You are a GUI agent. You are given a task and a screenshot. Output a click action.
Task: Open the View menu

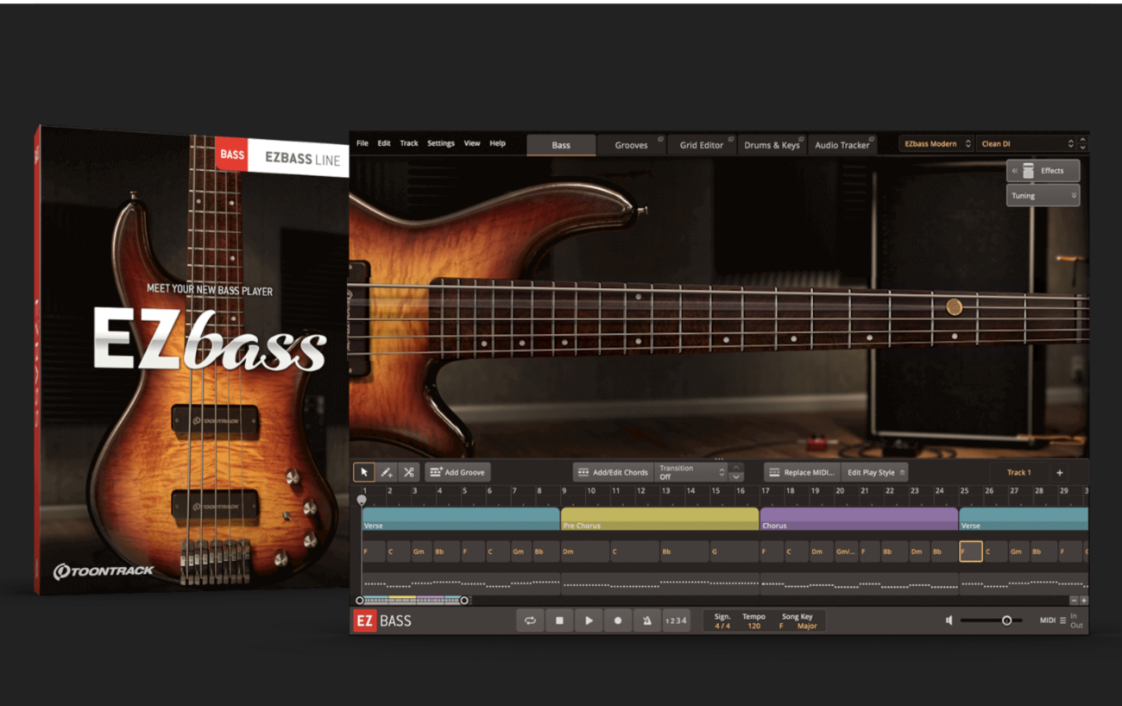[472, 143]
